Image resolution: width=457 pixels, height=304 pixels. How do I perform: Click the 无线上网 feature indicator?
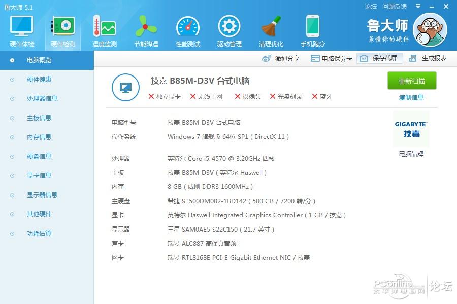pos(206,97)
